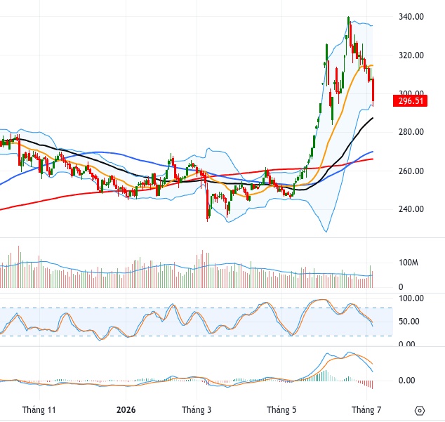Select the 50.00 stochastic axis label
445x422 pixels.
[409, 322]
